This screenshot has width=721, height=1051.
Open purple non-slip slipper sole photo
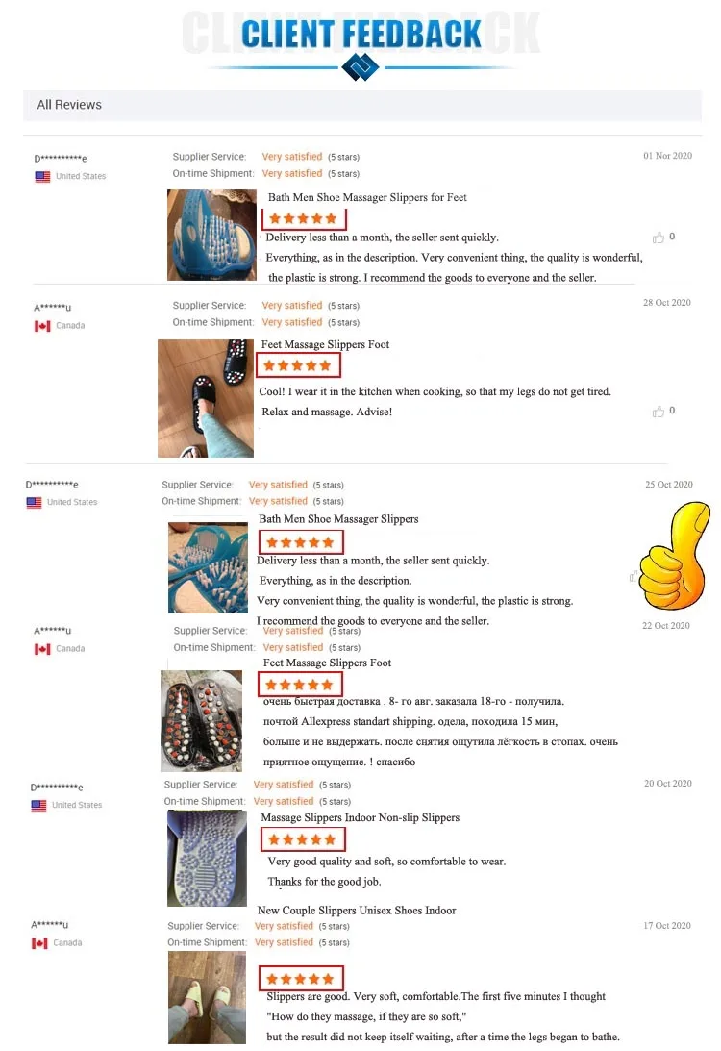click(x=207, y=858)
